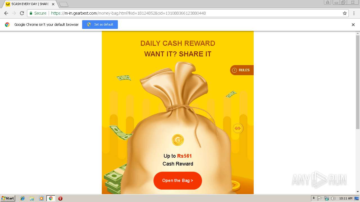Open the file explorer taskbar icon
The height and width of the screenshot is (202, 360).
click(x=32, y=198)
